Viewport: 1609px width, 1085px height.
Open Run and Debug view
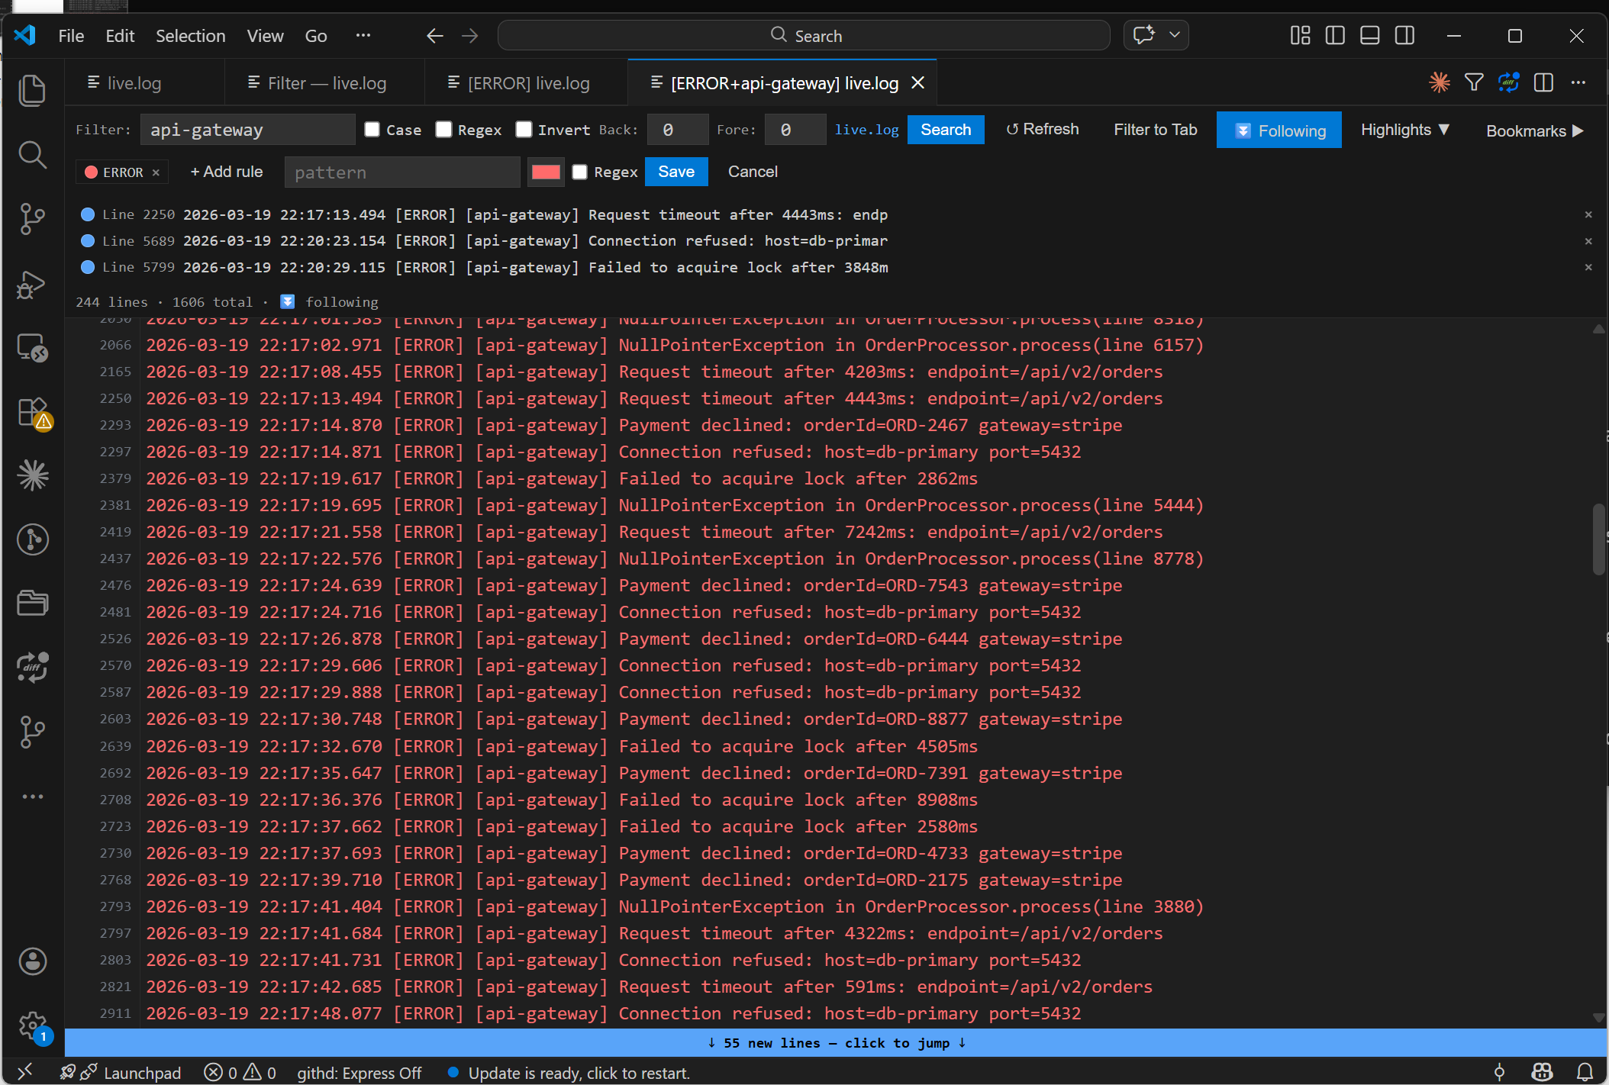pyautogui.click(x=32, y=284)
